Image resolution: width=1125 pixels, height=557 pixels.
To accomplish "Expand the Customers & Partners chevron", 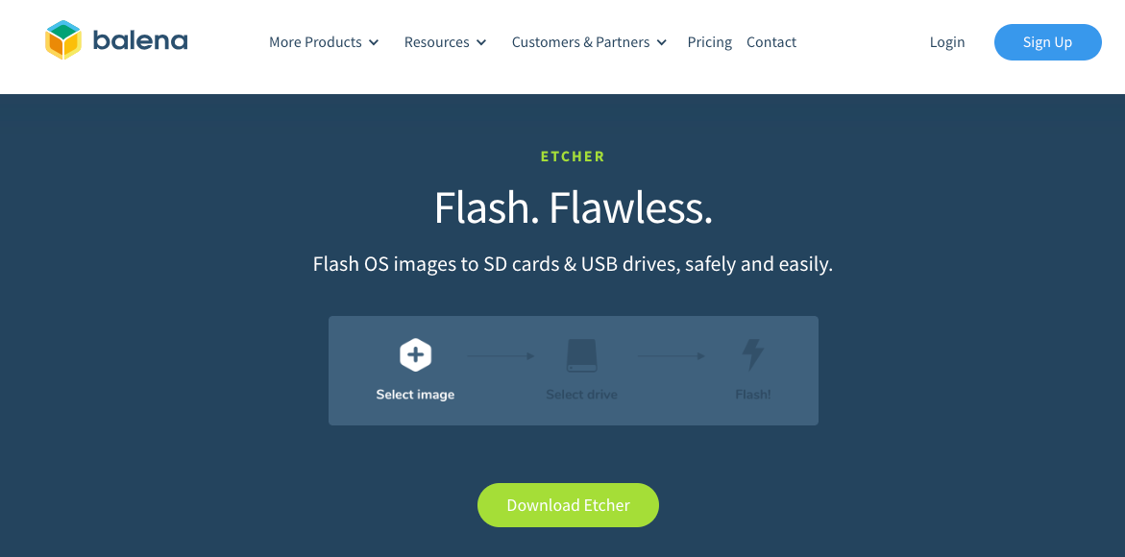I will point(662,42).
